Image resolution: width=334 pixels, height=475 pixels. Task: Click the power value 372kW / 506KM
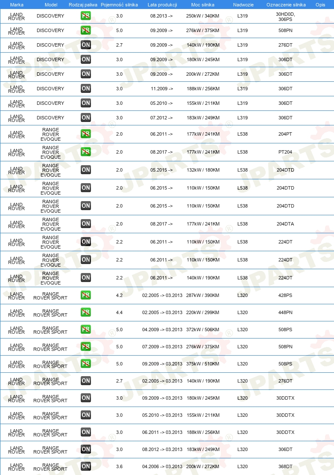(x=203, y=330)
